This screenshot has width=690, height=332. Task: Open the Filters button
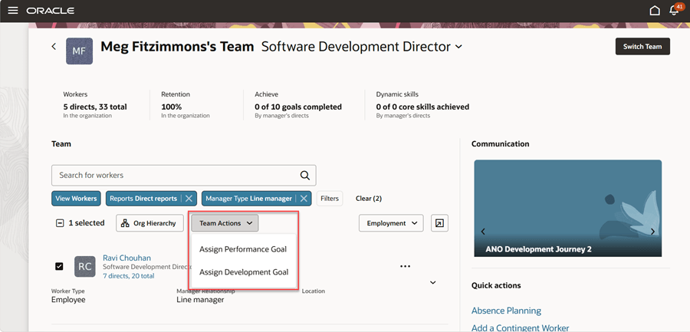click(330, 199)
